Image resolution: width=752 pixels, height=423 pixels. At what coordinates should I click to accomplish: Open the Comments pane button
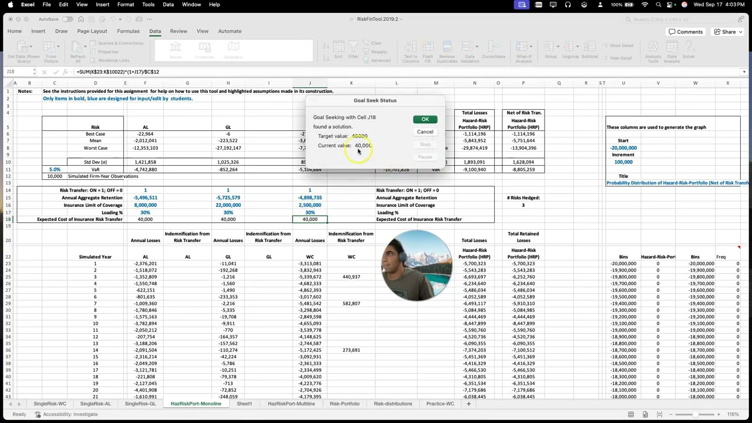[686, 32]
